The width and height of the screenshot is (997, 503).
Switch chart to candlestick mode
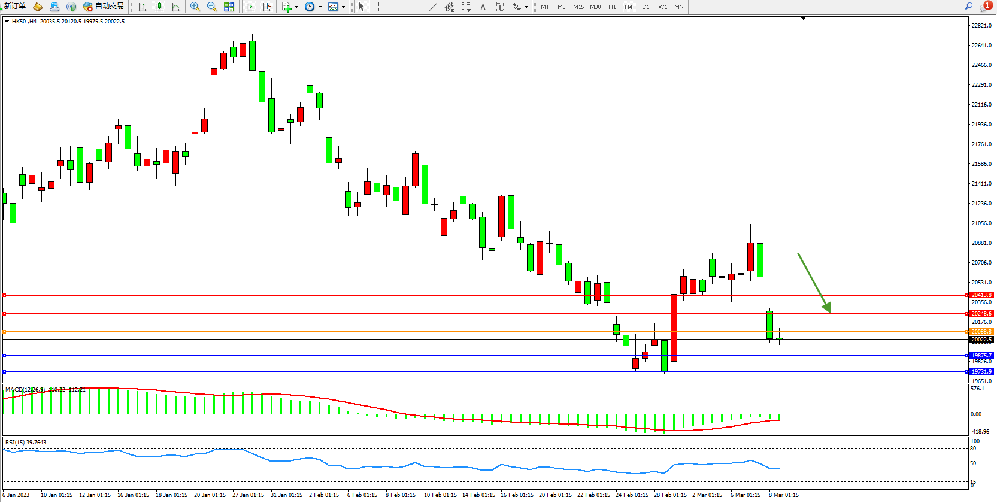click(x=159, y=7)
